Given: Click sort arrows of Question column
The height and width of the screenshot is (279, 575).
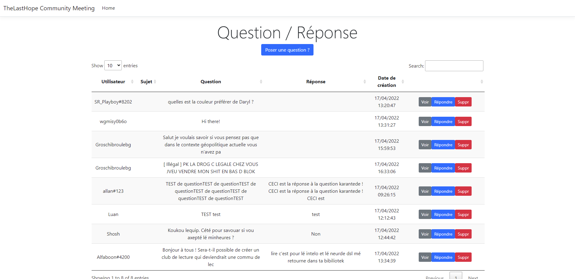Looking at the screenshot, I should pyautogui.click(x=261, y=82).
